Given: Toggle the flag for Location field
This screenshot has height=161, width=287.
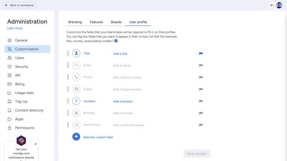Looking at the screenshot, I should coord(201,101).
